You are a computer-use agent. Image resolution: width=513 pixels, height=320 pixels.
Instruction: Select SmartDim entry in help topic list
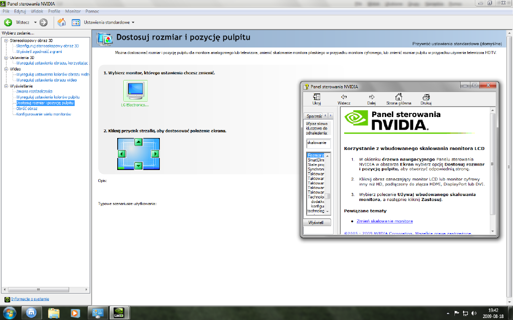(x=316, y=160)
